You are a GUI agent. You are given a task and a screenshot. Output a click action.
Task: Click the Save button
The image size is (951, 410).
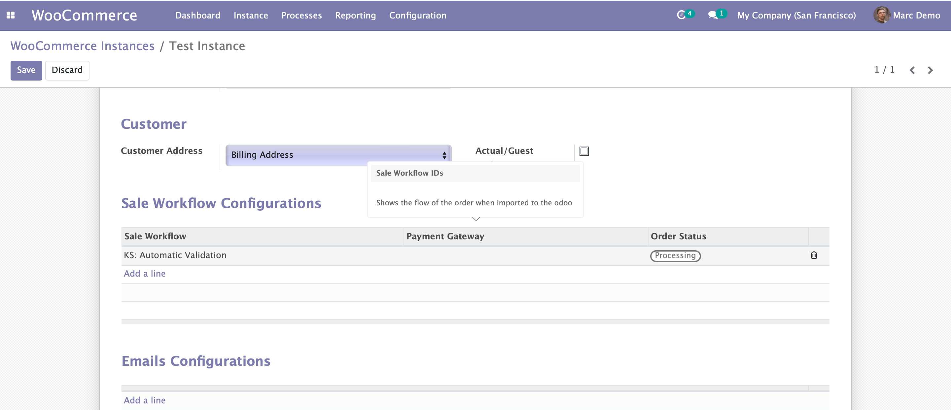26,70
